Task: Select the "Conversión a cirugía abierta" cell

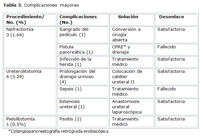Action: (126, 35)
